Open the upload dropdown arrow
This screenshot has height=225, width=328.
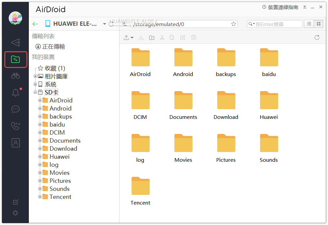[x=132, y=38]
